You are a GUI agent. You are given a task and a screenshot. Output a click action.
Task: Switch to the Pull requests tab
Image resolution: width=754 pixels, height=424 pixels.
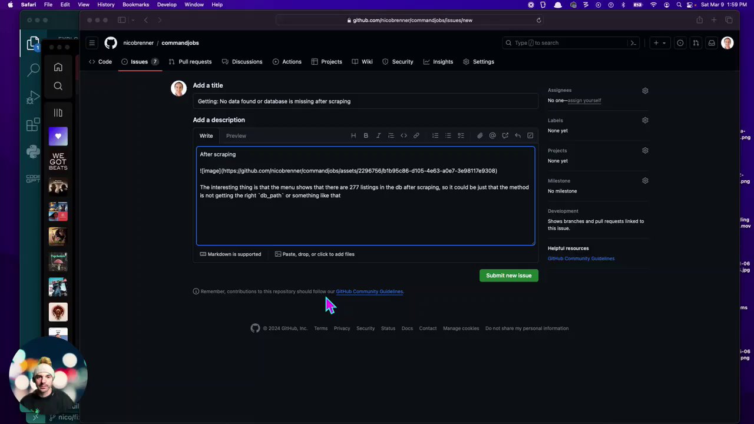coord(190,61)
